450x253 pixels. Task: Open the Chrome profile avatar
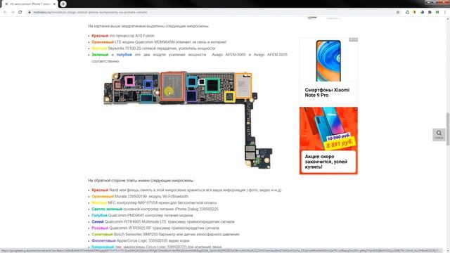coord(437,13)
